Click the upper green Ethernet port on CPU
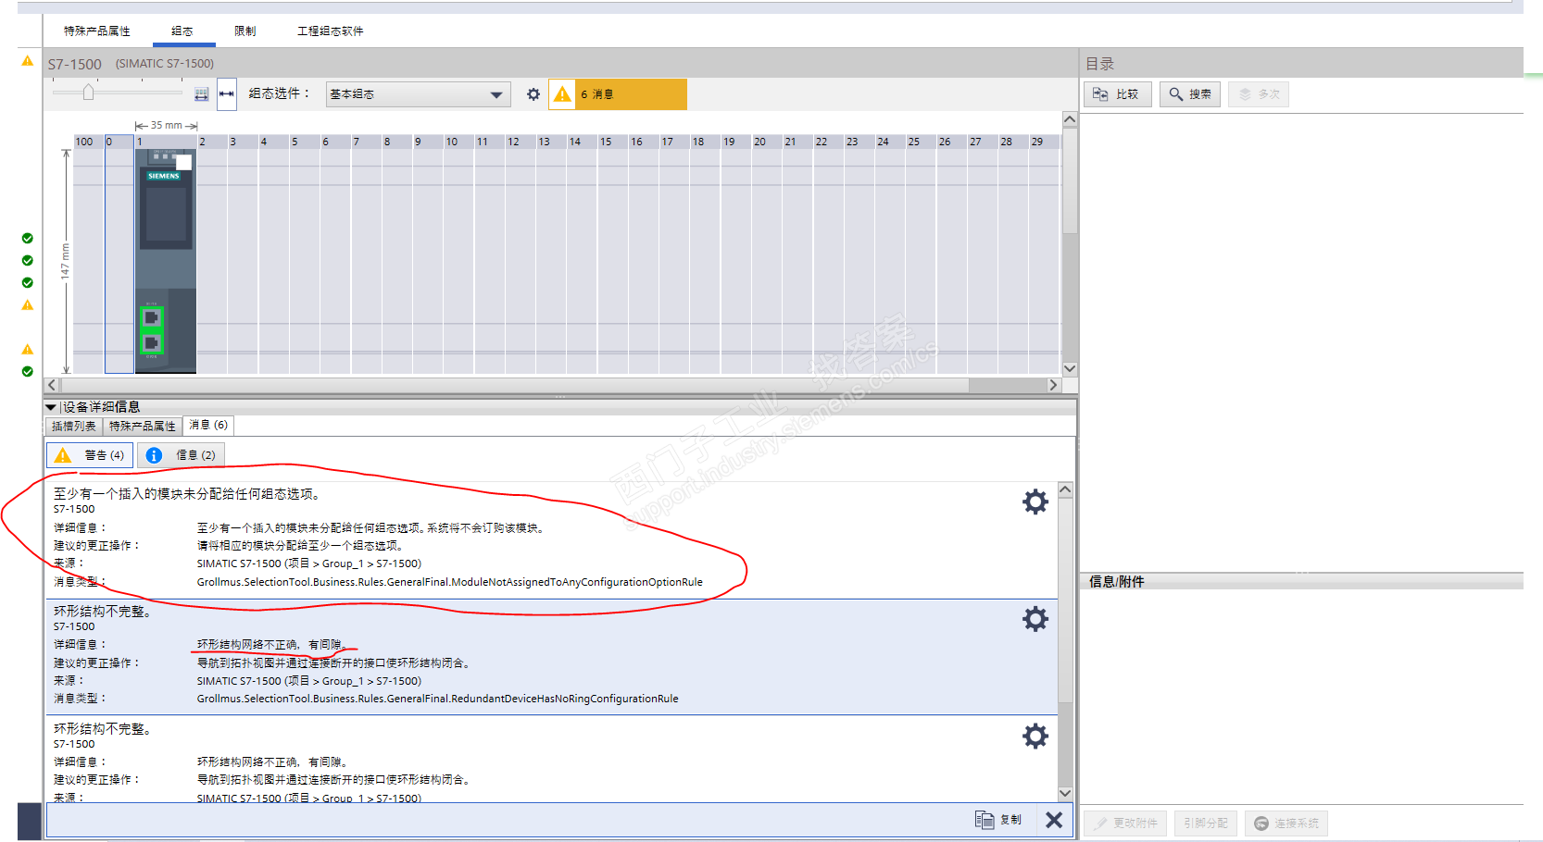This screenshot has height=842, width=1543. click(x=152, y=317)
